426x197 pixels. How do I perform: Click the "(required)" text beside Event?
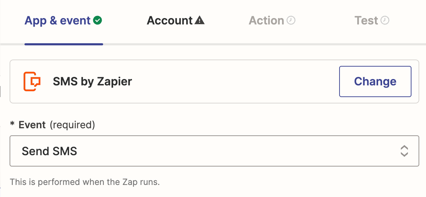coord(72,125)
